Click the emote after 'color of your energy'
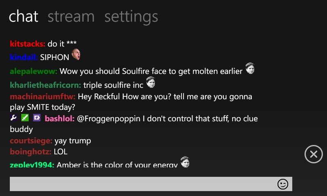This screenshot has height=196, width=327. coord(185,162)
